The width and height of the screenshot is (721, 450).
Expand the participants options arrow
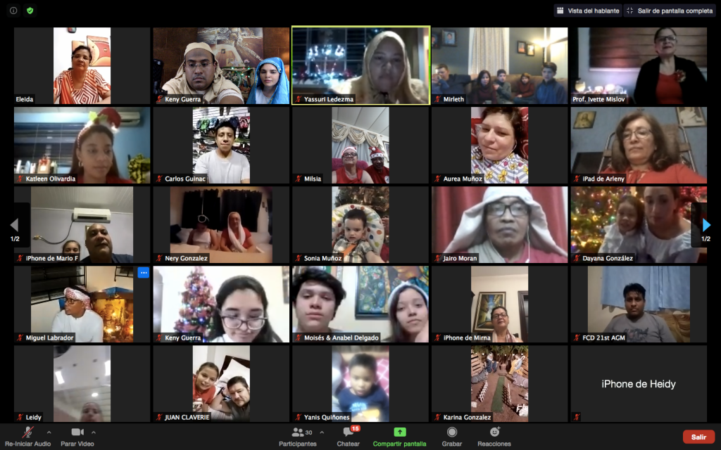click(x=322, y=432)
